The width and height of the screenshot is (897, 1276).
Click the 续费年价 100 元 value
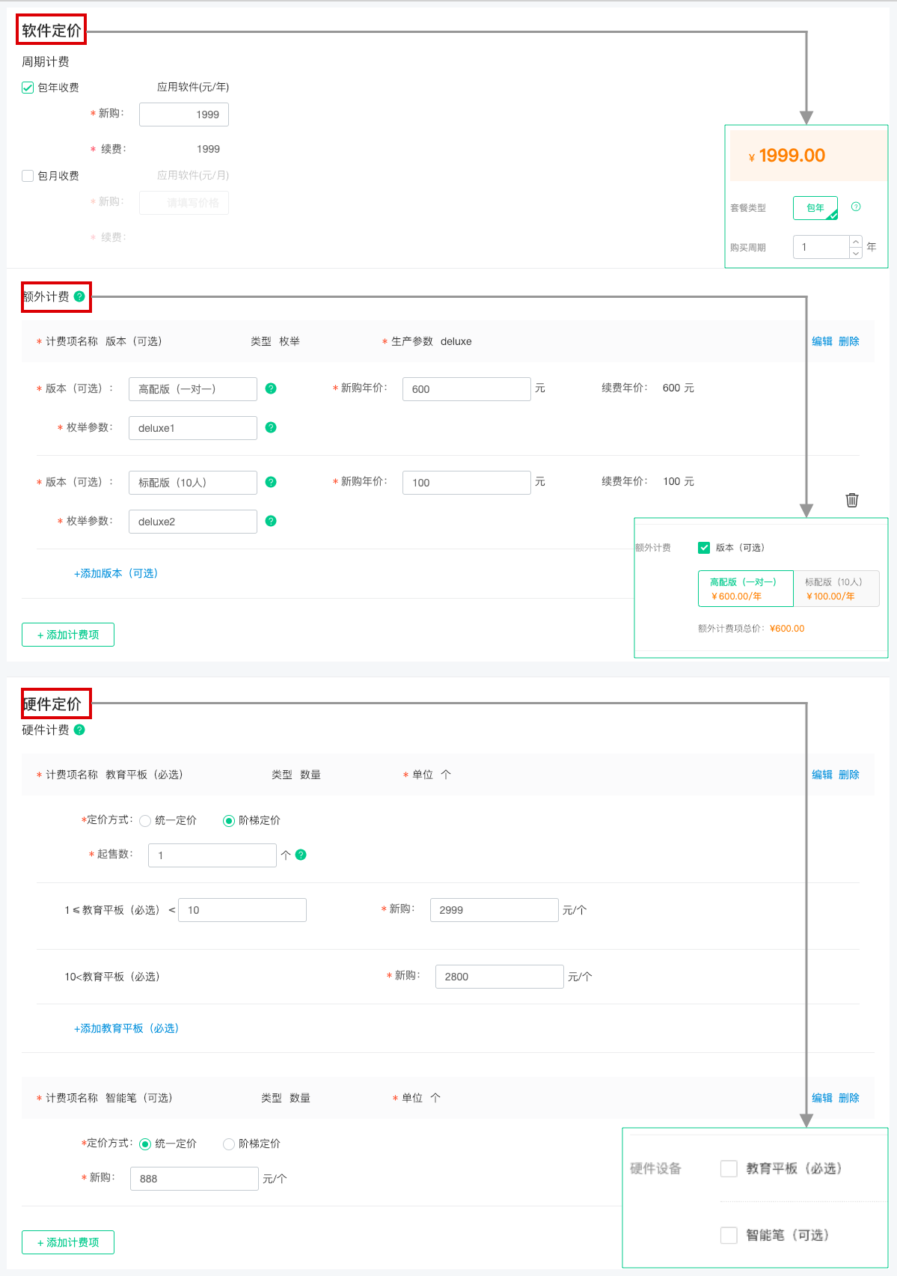click(679, 481)
